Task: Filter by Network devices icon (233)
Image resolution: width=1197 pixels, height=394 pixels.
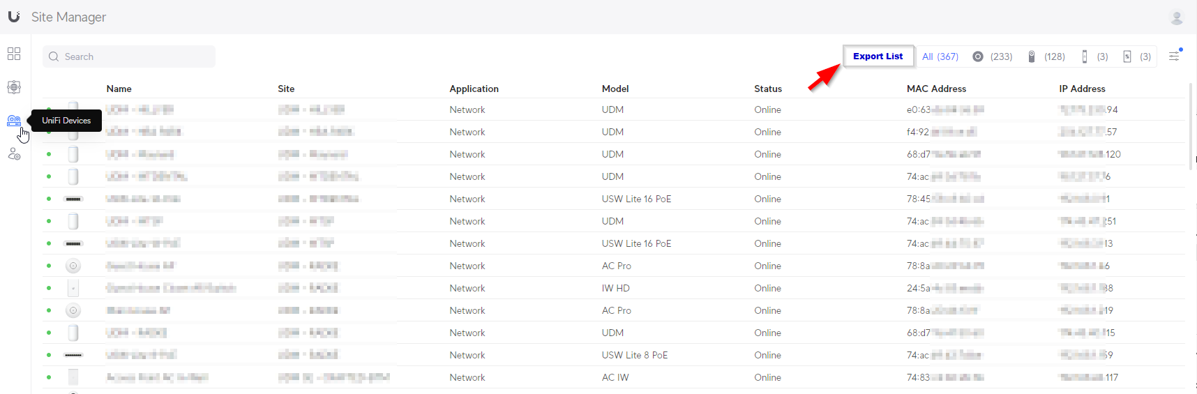Action: tap(992, 56)
